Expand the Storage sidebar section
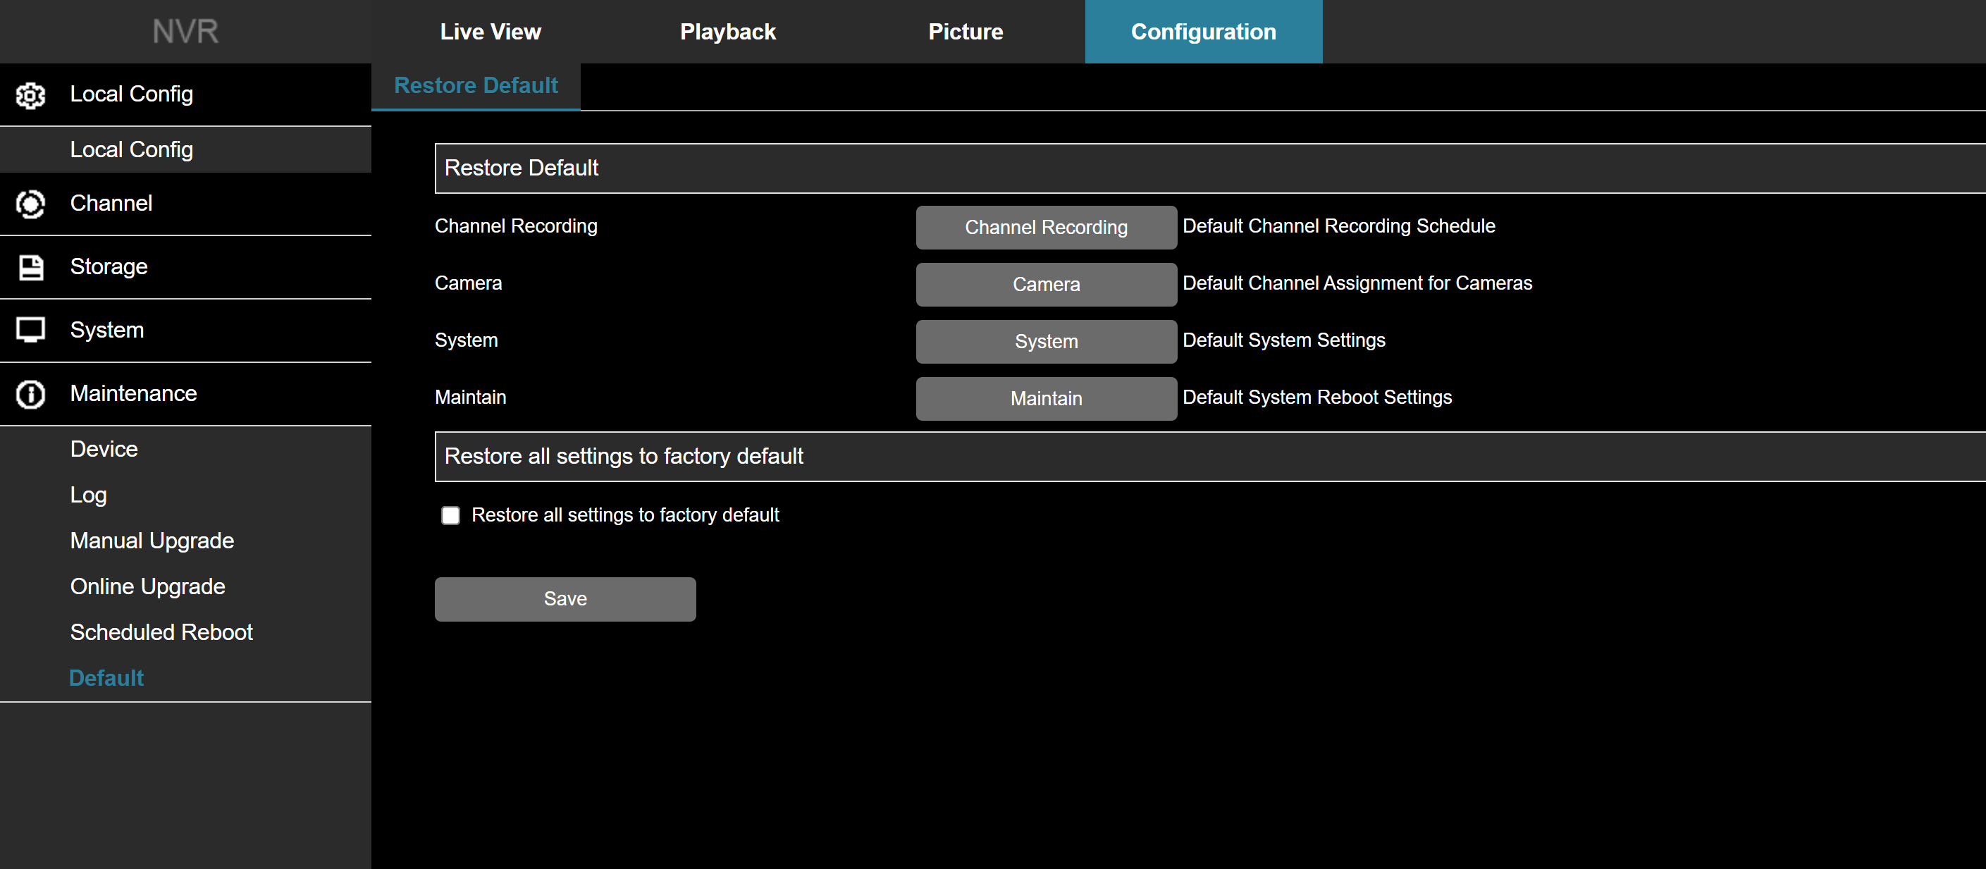The height and width of the screenshot is (869, 1986). coord(109,267)
